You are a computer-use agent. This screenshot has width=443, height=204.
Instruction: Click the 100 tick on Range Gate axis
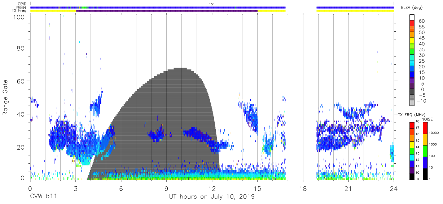(19, 17)
